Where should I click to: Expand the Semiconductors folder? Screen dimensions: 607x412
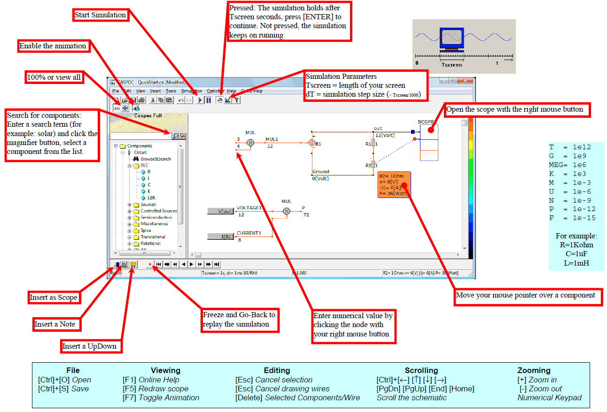(x=130, y=218)
